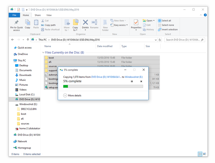215x163 pixels.
Task: Click the Back navigation arrow
Action: 13,40
